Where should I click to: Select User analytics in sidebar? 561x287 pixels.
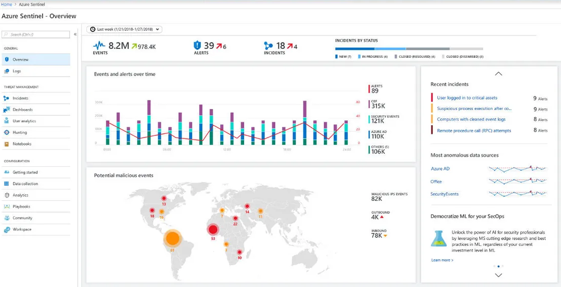pos(36,121)
